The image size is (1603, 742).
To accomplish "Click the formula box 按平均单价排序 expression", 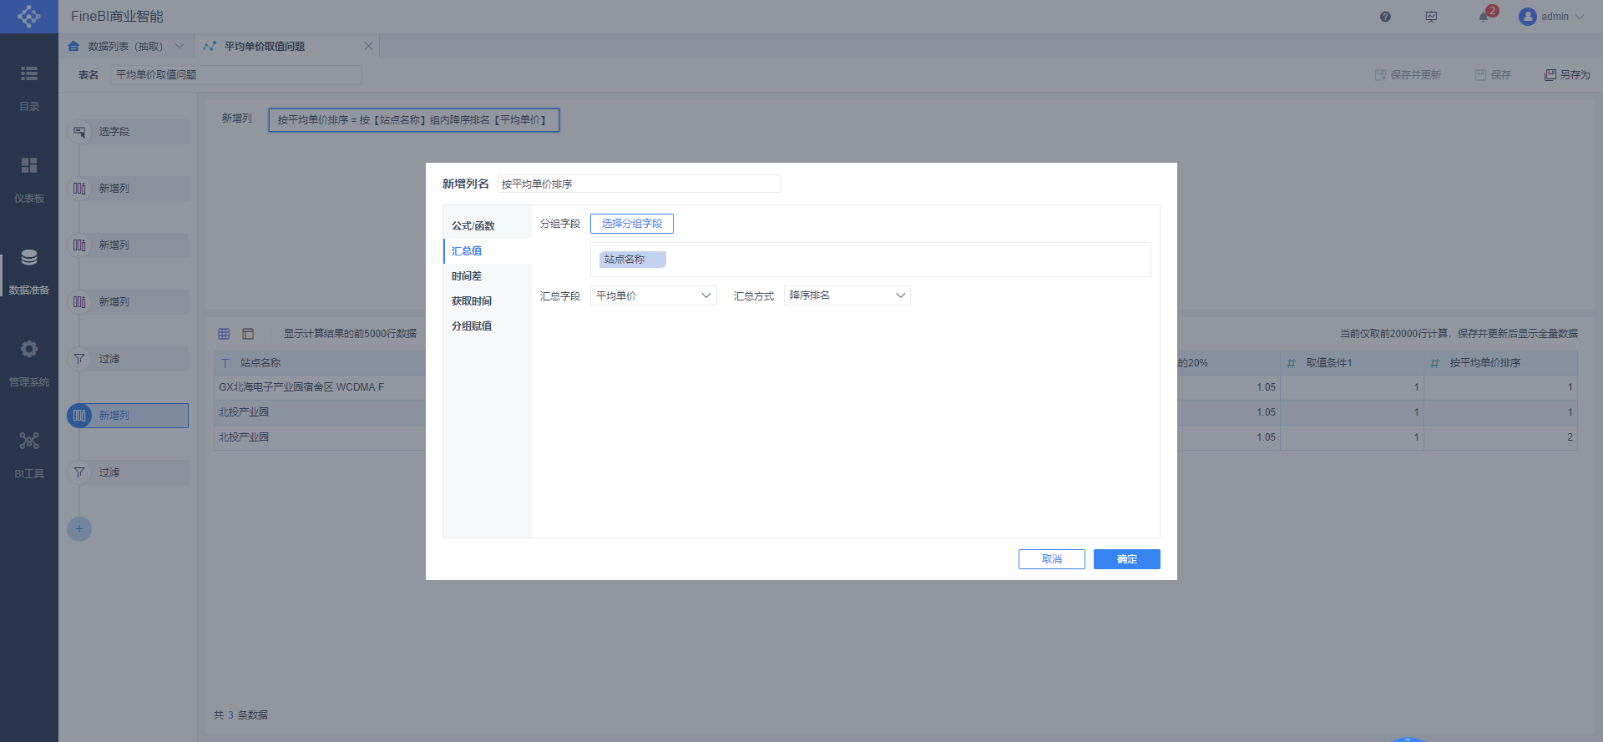I will tap(413, 120).
